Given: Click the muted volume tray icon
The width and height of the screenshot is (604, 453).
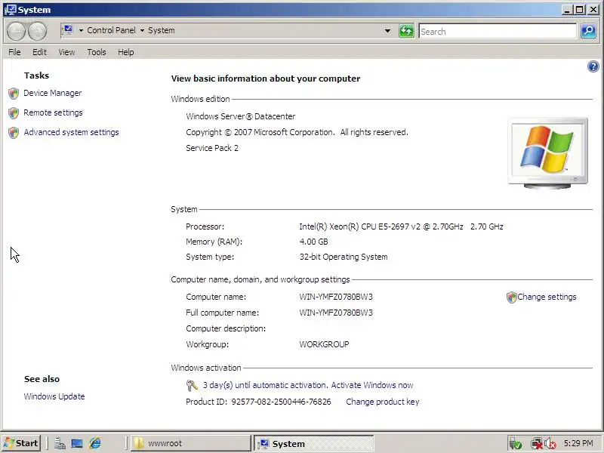Looking at the screenshot, I should [550, 444].
